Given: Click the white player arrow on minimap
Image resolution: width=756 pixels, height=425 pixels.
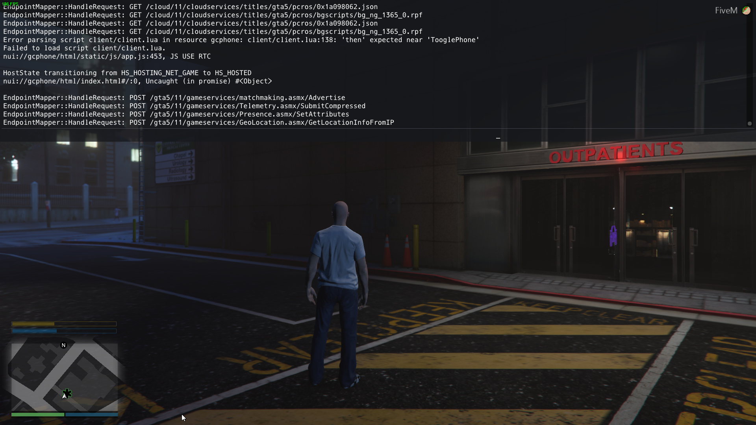Looking at the screenshot, I should (x=64, y=396).
